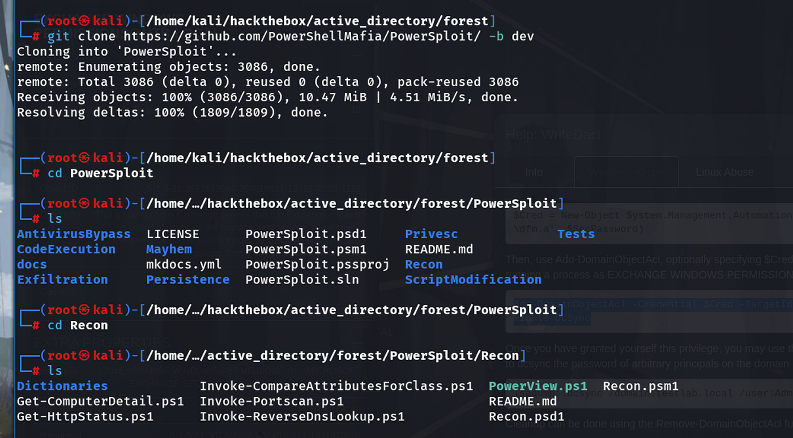This screenshot has height=438, width=793.
Task: Click the 'cd PowerSploit' command
Action: coord(100,173)
